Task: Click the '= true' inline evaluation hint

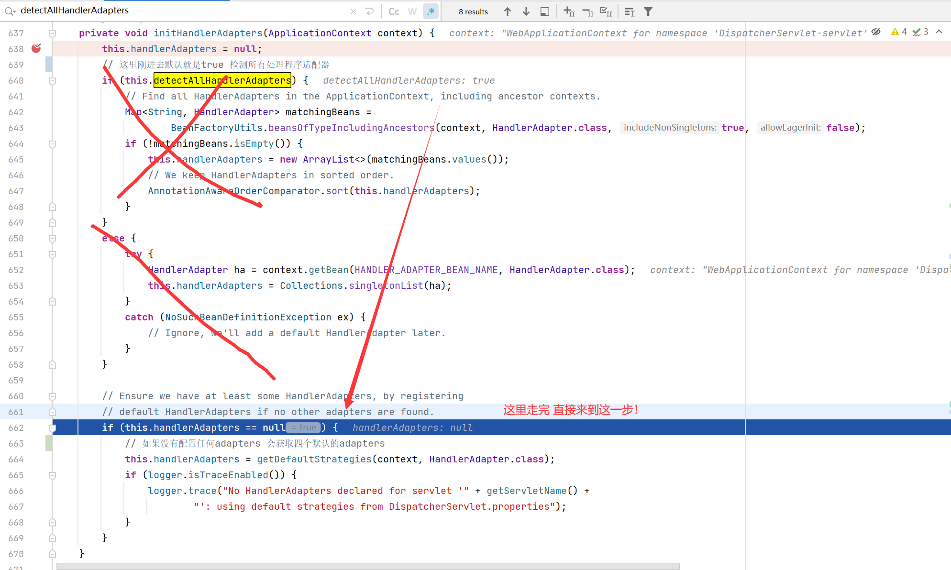Action: coord(304,427)
